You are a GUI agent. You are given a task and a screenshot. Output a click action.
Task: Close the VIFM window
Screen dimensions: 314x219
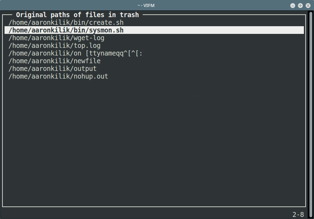pos(308,6)
